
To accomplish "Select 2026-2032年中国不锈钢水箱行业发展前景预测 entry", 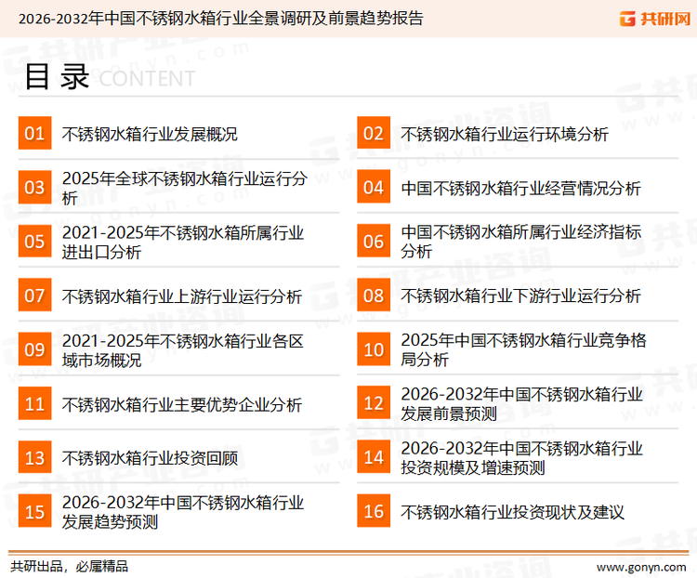I will point(521,403).
